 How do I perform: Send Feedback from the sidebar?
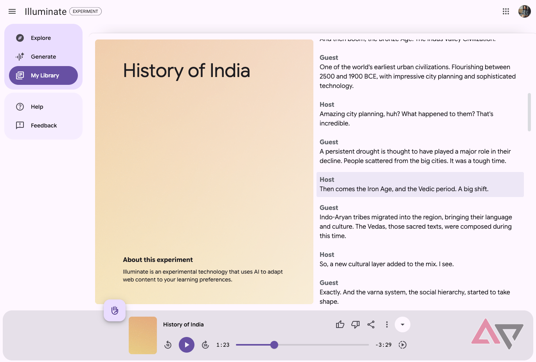[x=43, y=125]
